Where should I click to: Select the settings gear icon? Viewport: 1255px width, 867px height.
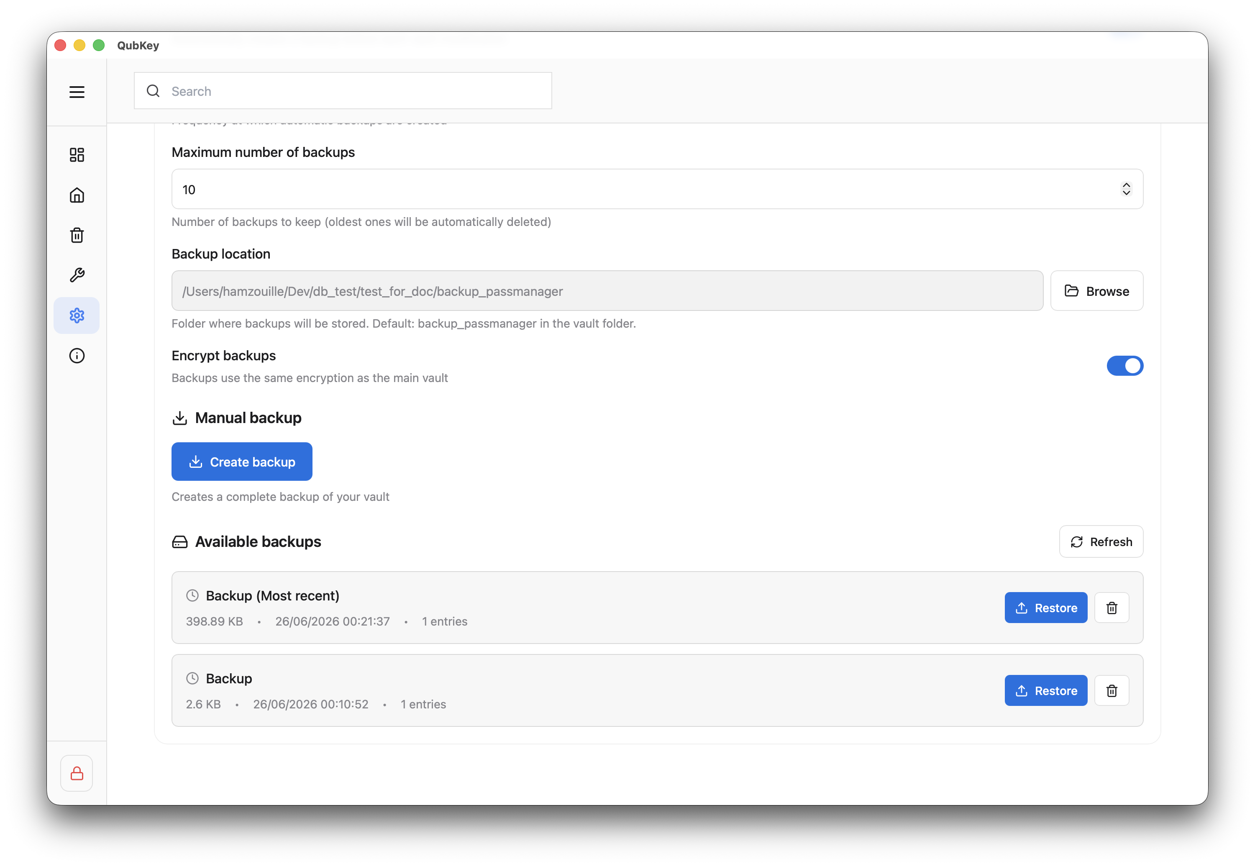(77, 316)
